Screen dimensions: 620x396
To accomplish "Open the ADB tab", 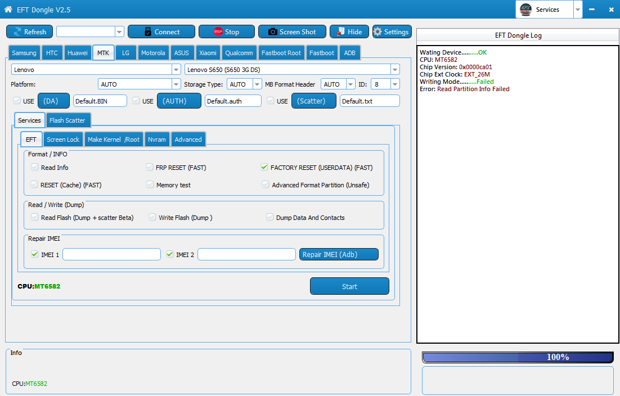I will click(349, 52).
